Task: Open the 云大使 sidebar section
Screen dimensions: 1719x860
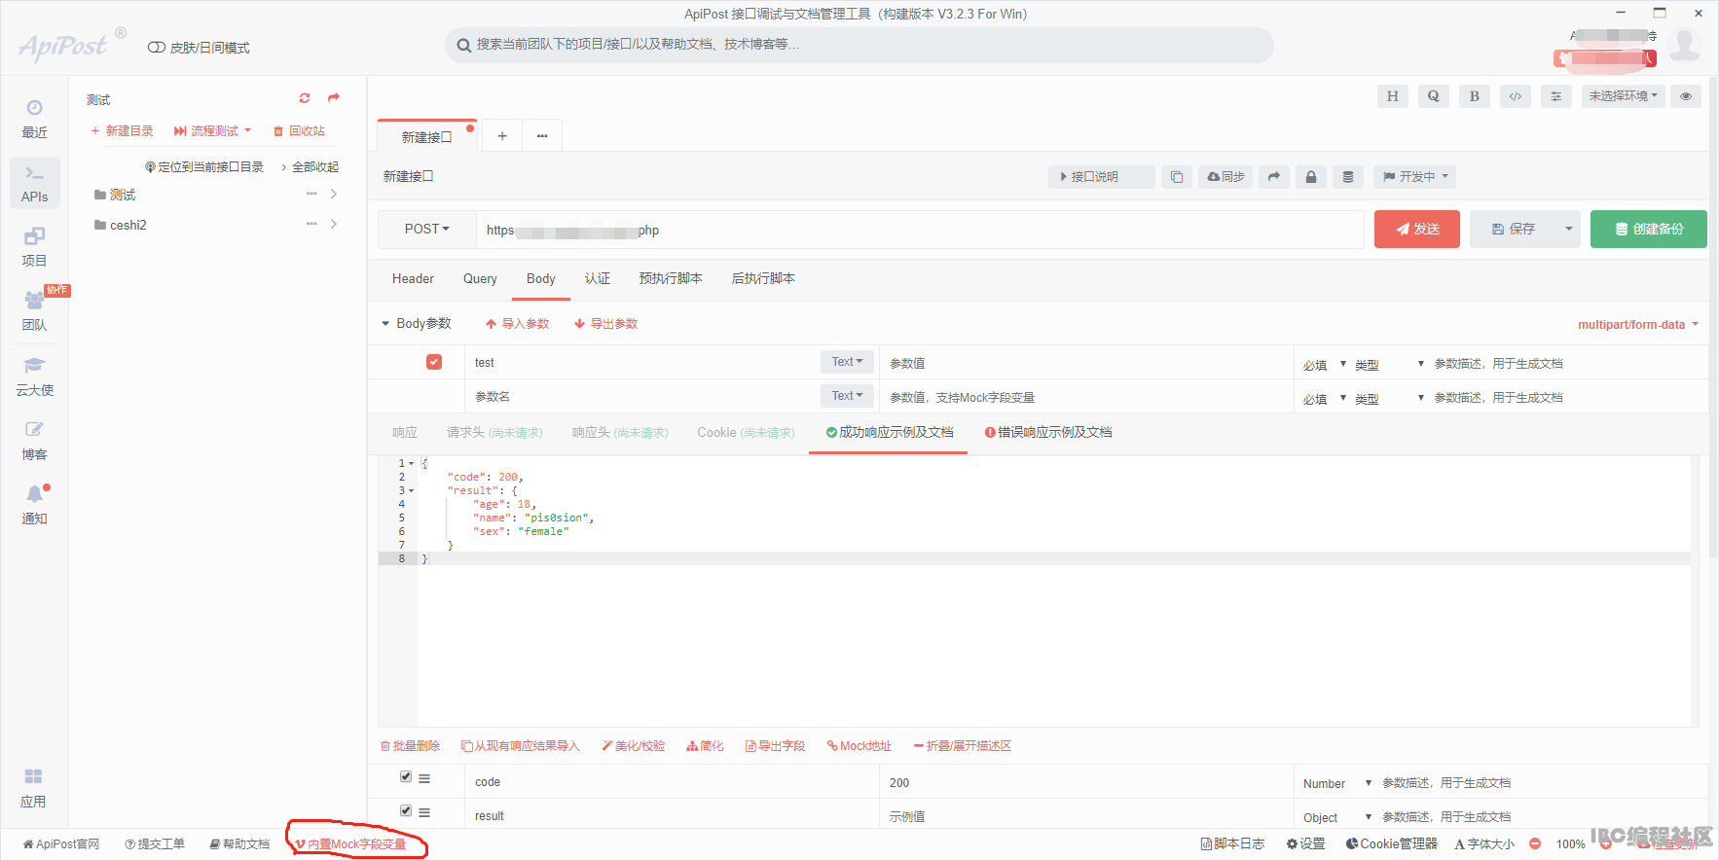Action: pyautogui.click(x=35, y=376)
